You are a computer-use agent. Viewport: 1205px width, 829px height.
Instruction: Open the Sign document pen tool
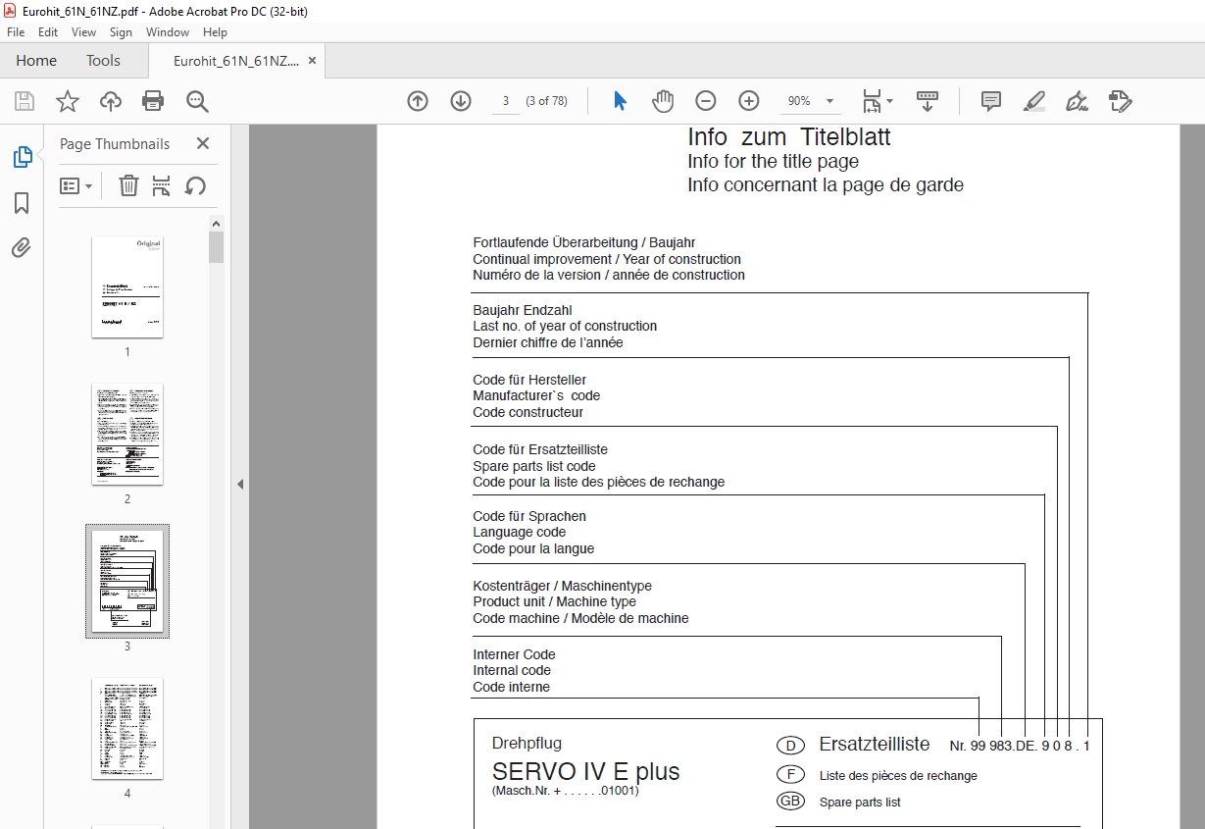[1078, 101]
